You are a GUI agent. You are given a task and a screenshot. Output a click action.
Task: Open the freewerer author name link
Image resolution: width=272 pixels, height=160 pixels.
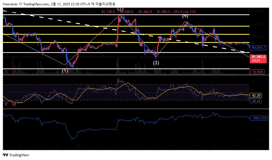[x=10, y=4]
